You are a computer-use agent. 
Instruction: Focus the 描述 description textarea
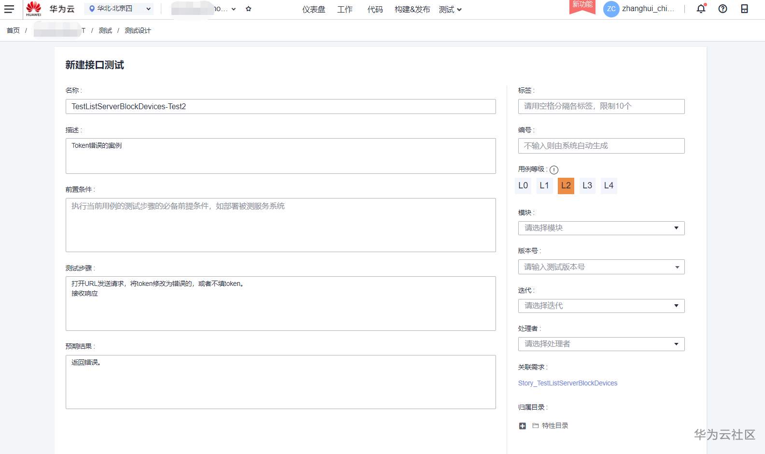281,156
